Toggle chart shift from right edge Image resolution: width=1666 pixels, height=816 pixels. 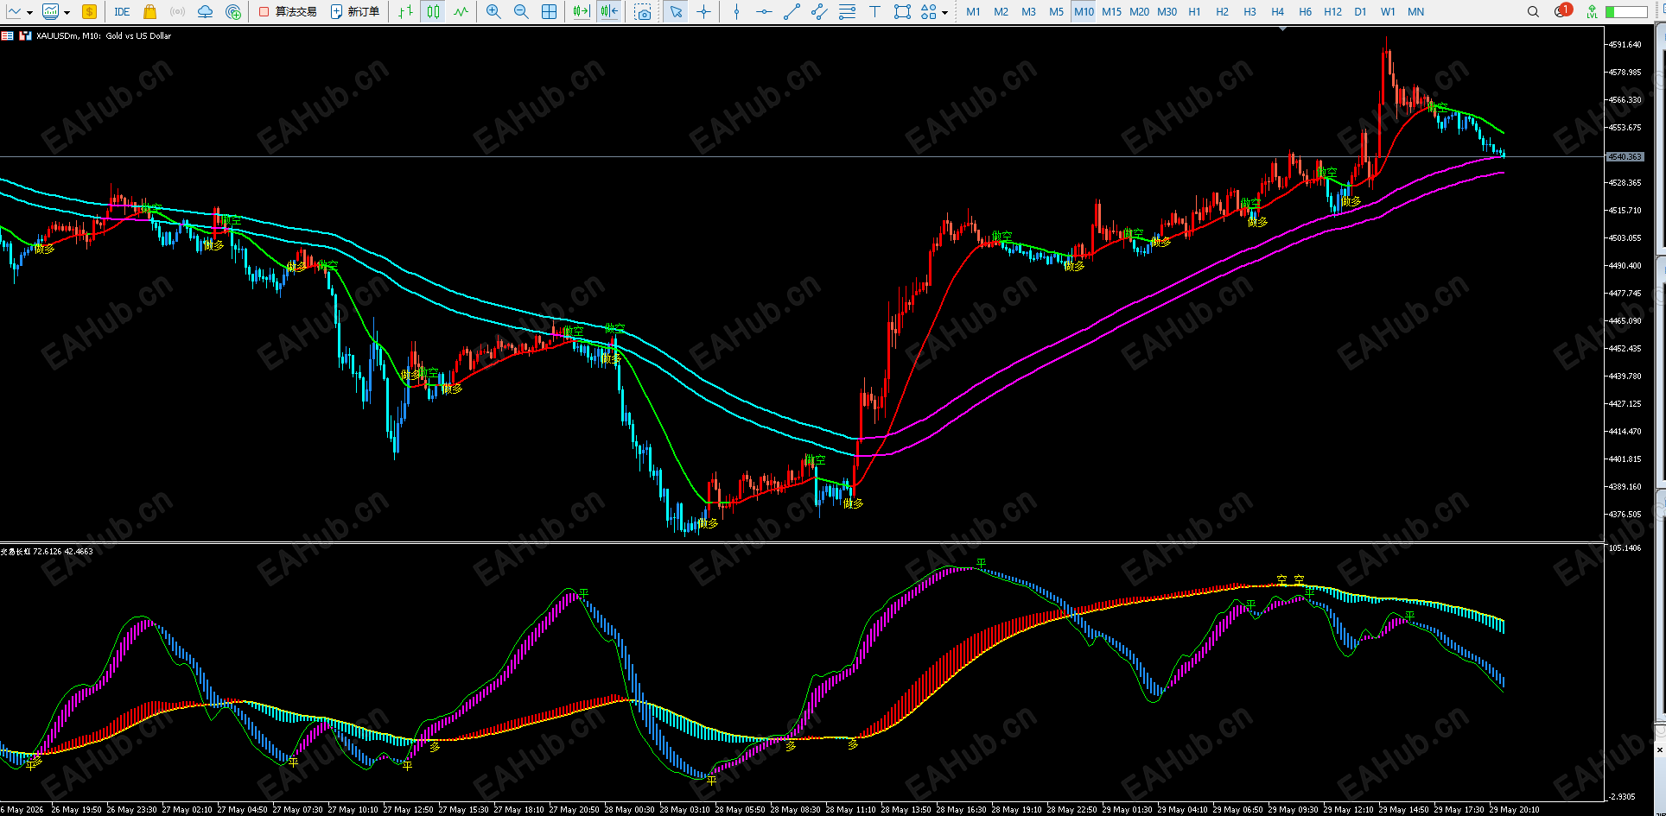click(609, 12)
